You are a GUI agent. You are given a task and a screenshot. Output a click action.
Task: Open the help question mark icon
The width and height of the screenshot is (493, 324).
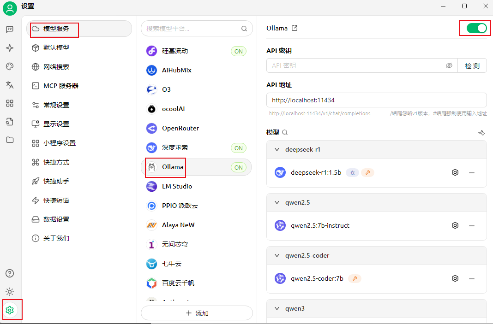pos(10,273)
